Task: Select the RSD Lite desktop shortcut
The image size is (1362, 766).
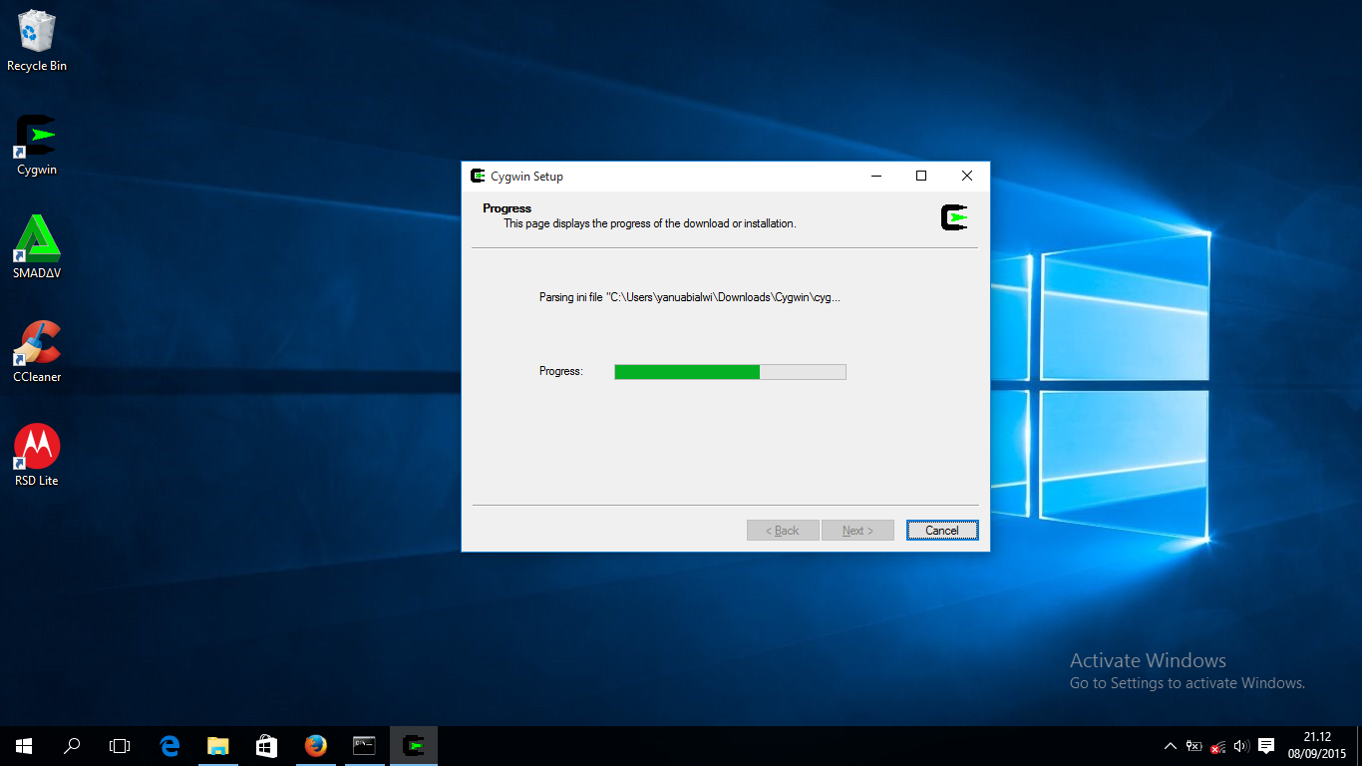Action: [37, 455]
